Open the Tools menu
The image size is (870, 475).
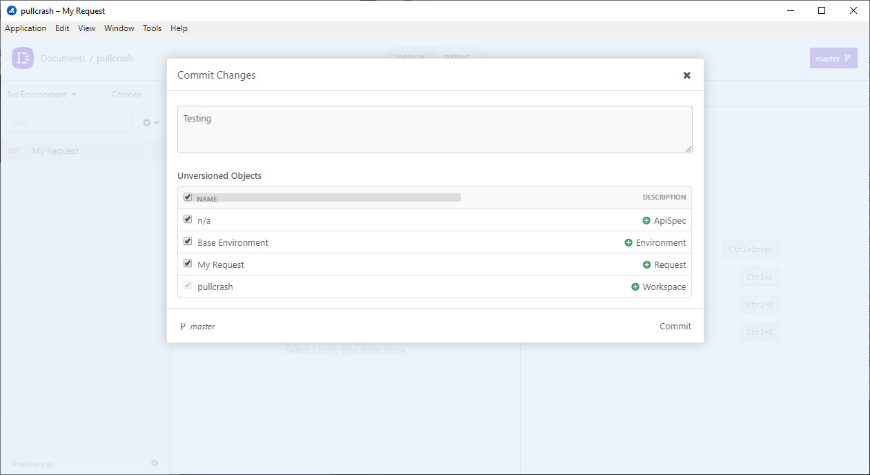(x=152, y=28)
